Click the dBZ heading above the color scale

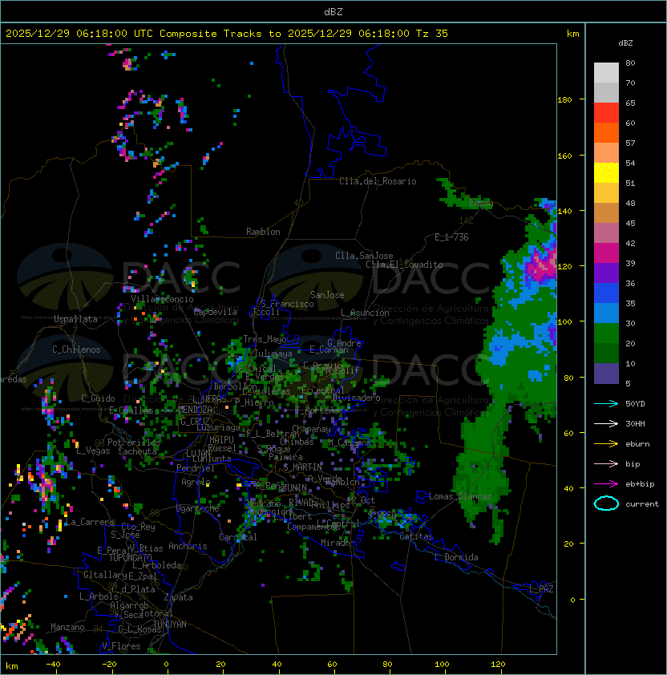click(625, 43)
